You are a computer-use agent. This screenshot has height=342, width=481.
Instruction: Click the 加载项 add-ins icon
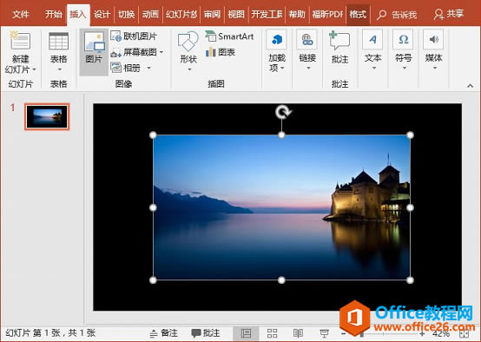point(277,50)
